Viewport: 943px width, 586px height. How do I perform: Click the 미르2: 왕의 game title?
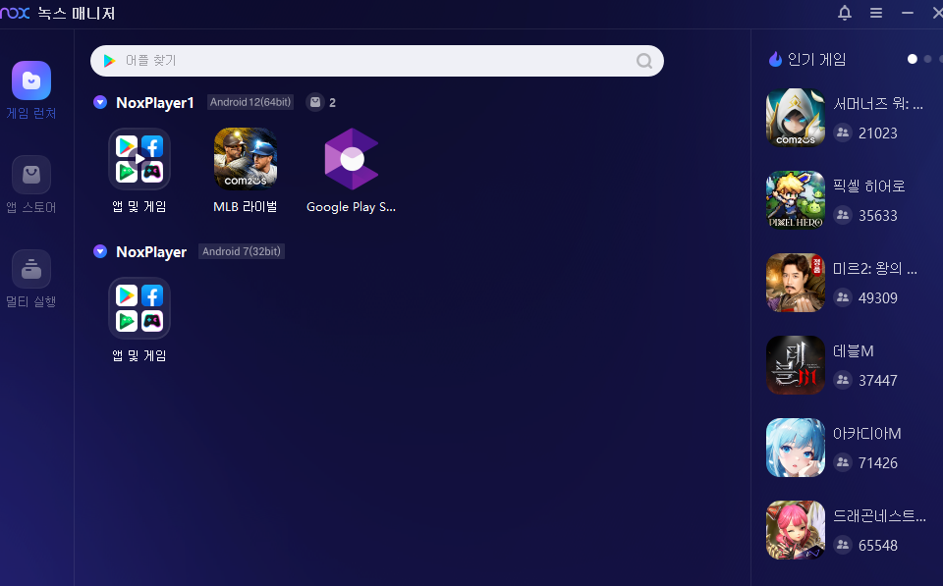[875, 268]
